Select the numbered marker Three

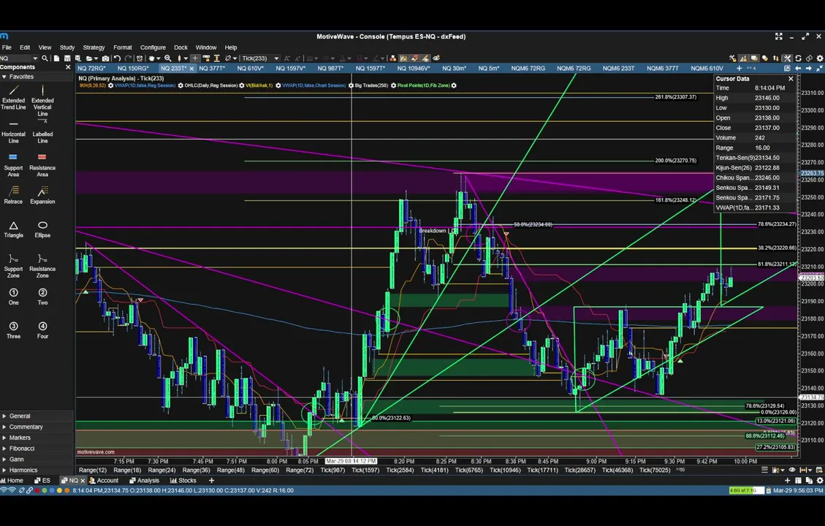(x=13, y=330)
